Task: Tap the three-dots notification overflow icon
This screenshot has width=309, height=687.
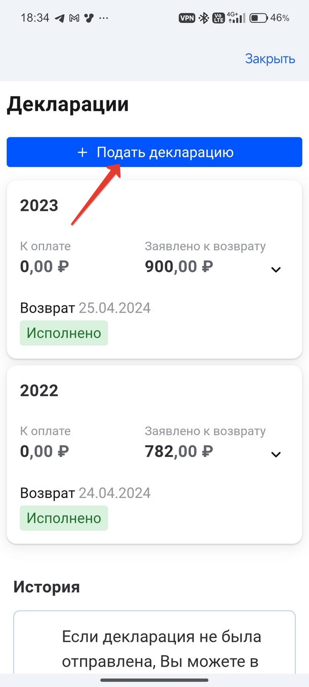Action: pos(104,18)
